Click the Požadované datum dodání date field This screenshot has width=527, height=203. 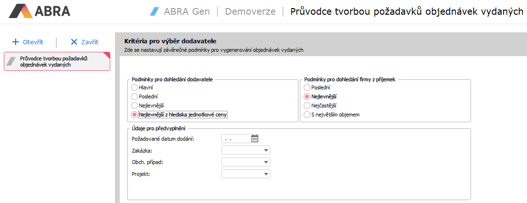pyautogui.click(x=235, y=138)
